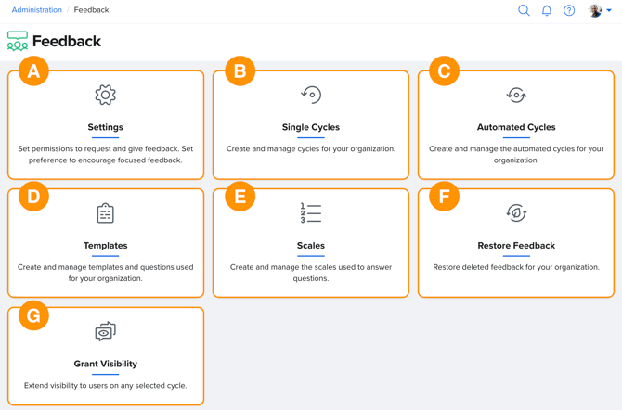Screen dimensions: 622x410
Task: Expand the user profile dropdown arrow
Action: pyautogui.click(x=609, y=11)
